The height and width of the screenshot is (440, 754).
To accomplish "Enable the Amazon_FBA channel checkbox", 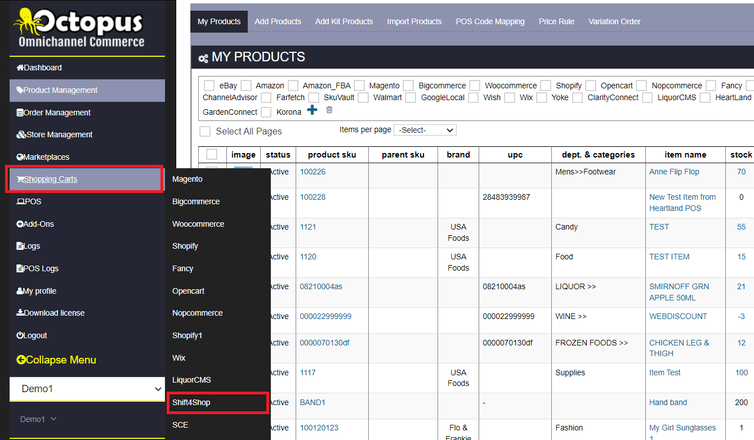I will (293, 86).
